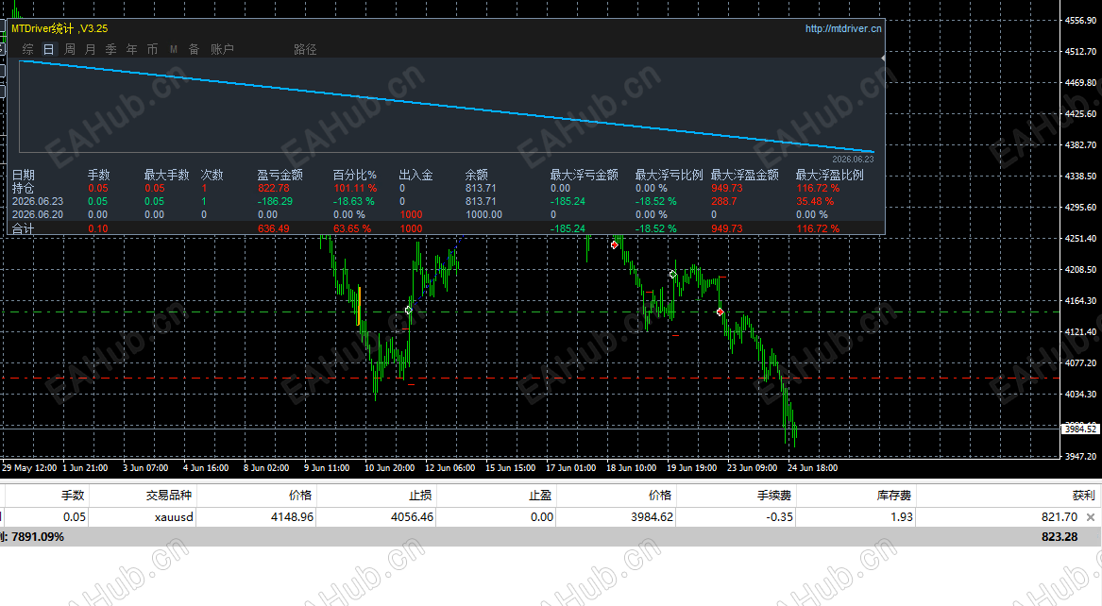Image resolution: width=1102 pixels, height=606 pixels.
Task: Click the 3984.52 current price label
Action: click(x=1080, y=429)
